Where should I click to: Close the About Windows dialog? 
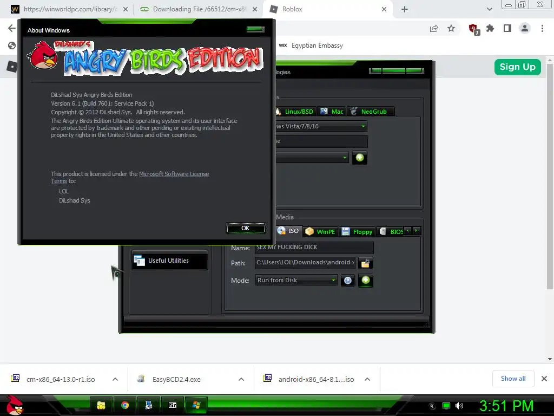(x=255, y=29)
